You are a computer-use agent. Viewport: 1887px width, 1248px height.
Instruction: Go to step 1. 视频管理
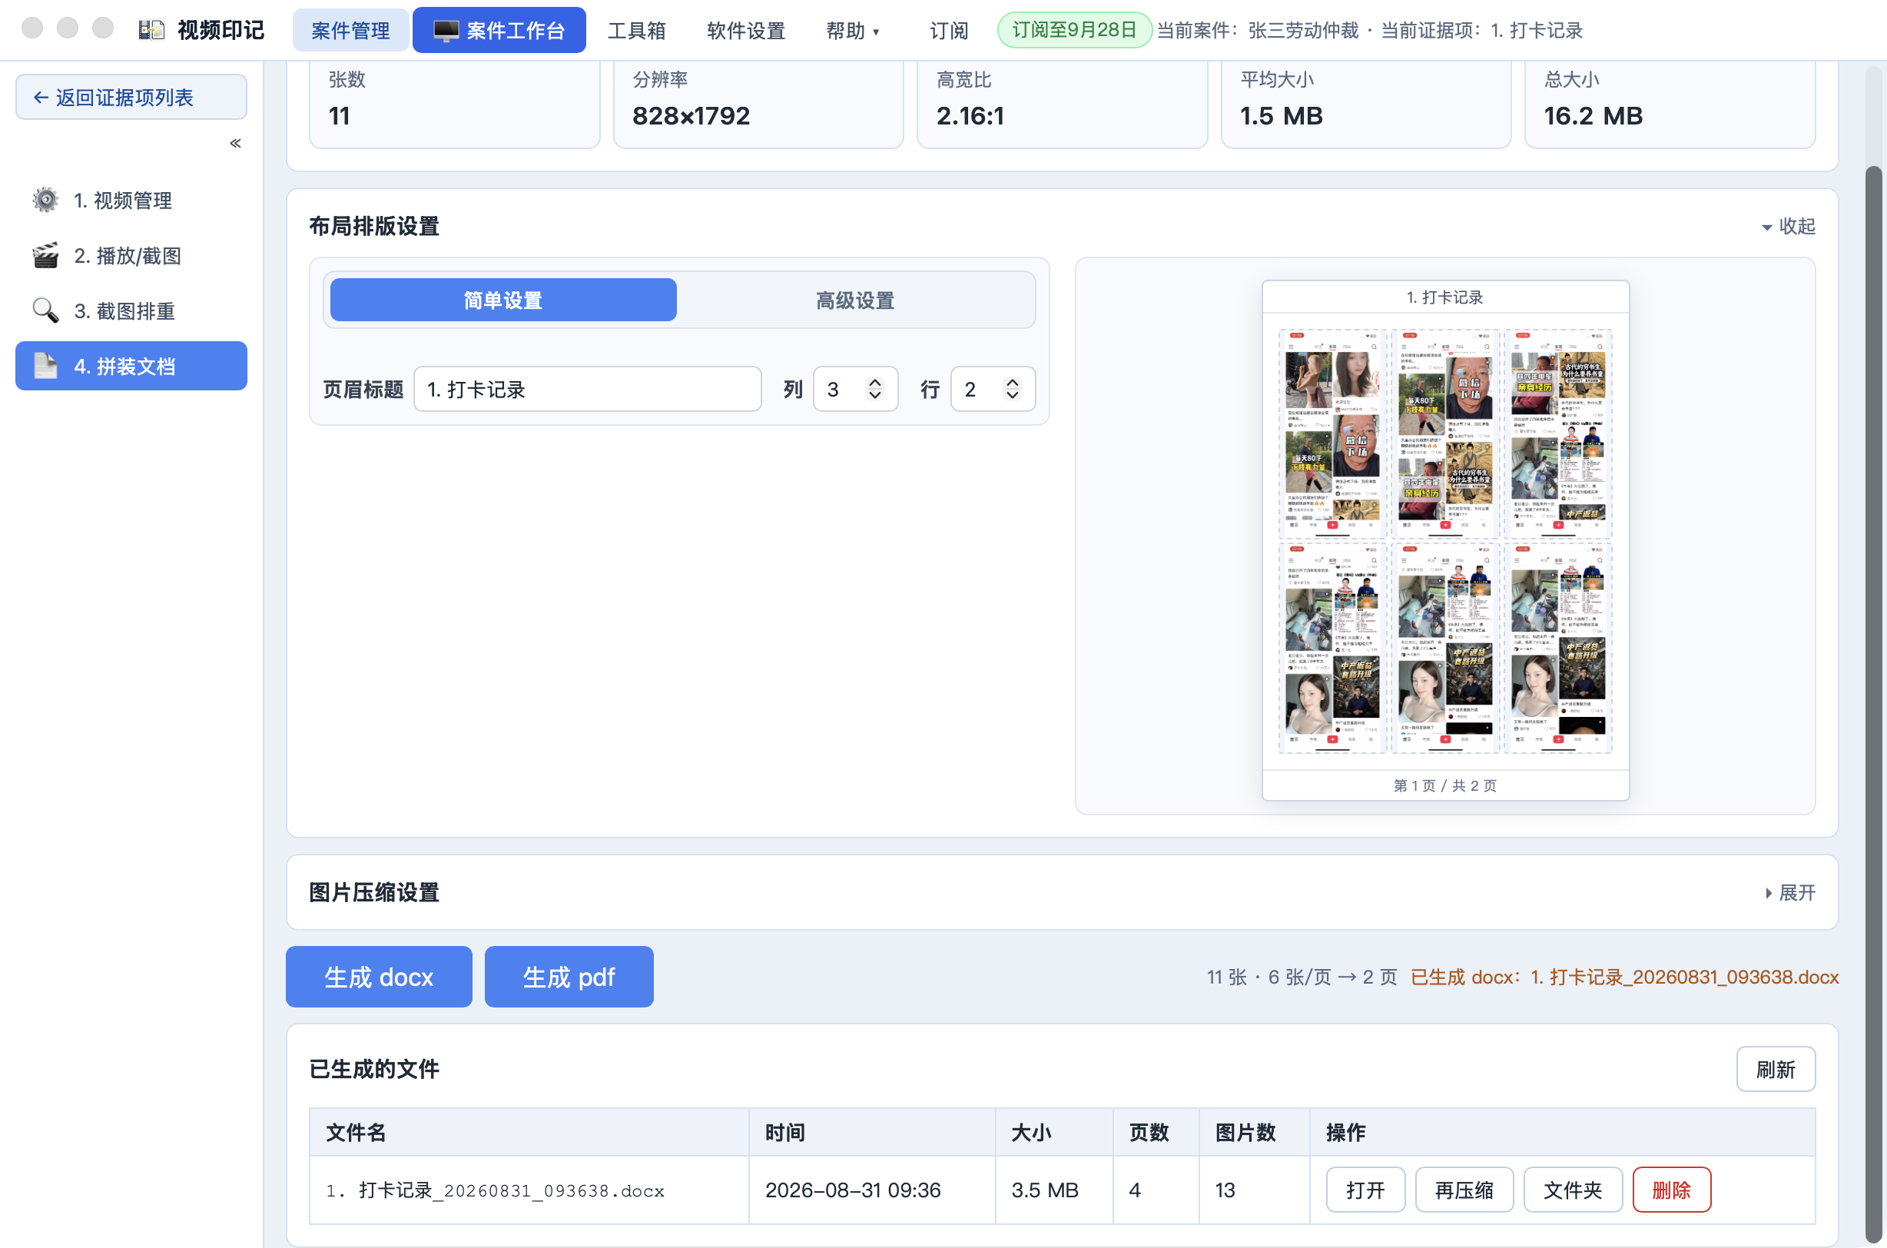(x=131, y=200)
